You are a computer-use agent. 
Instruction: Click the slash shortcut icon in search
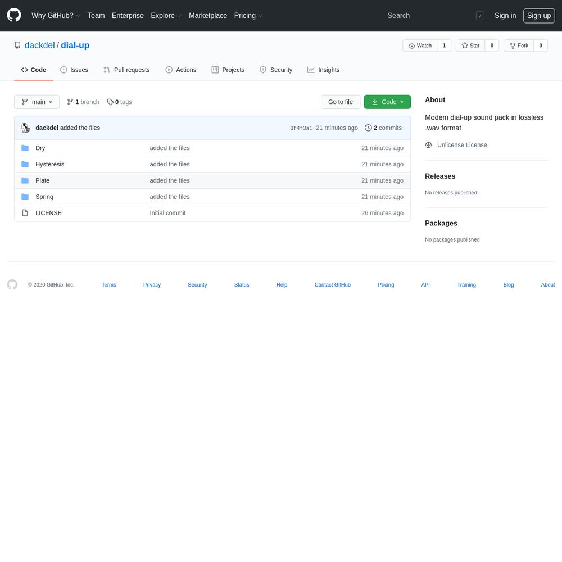480,16
